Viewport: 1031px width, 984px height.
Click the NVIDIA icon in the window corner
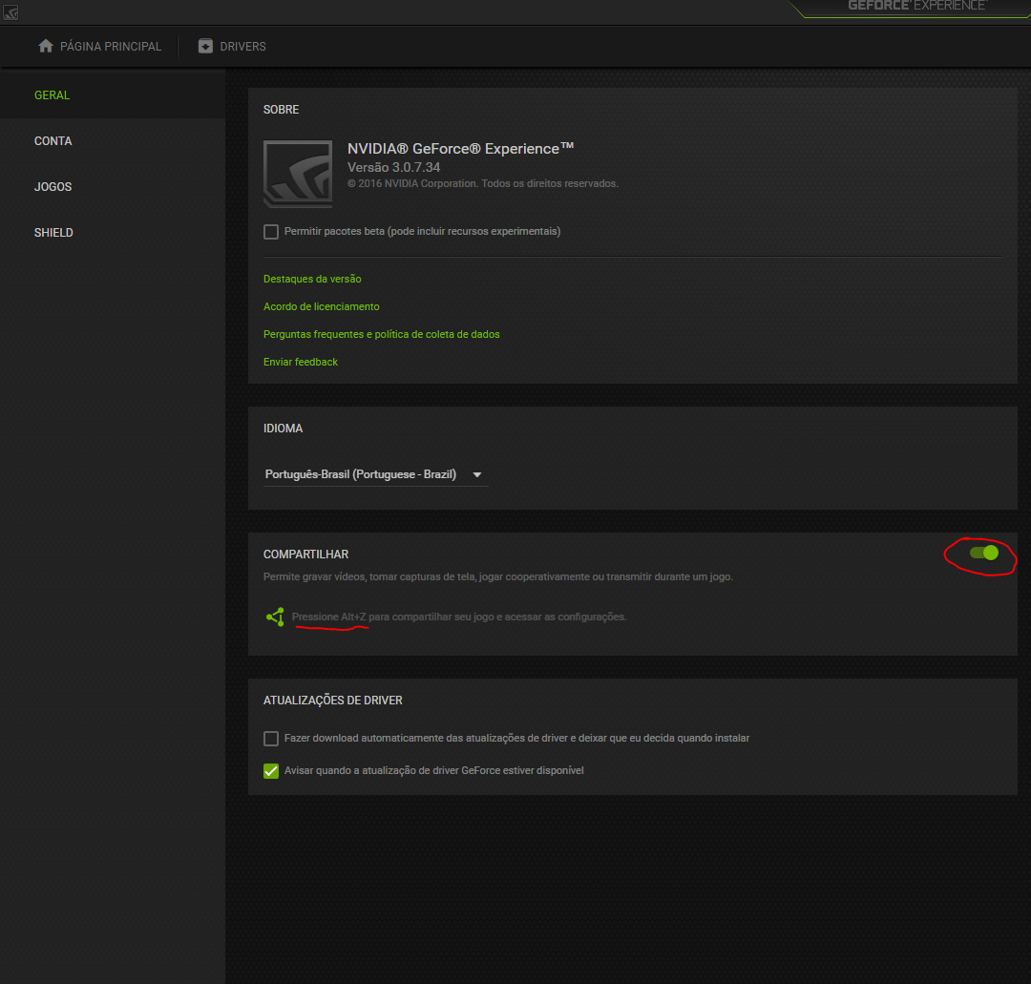click(11, 11)
